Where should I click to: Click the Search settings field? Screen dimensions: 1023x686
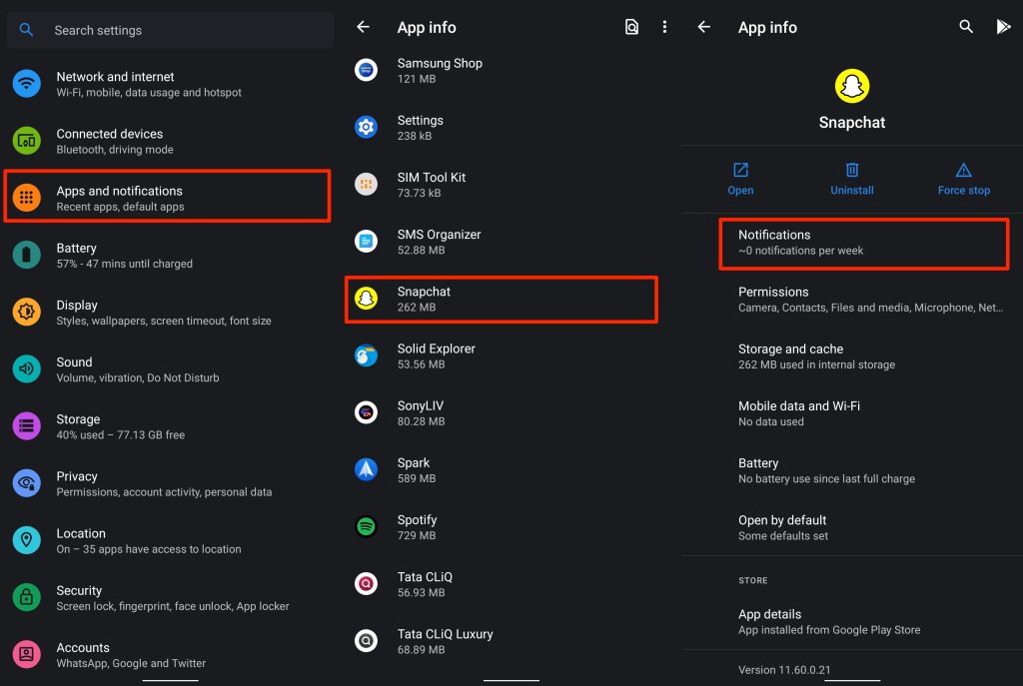(x=170, y=31)
